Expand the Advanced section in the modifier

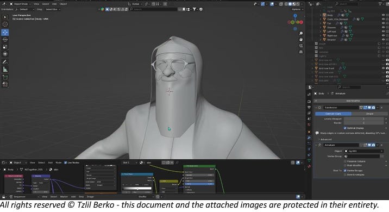tap(326, 140)
